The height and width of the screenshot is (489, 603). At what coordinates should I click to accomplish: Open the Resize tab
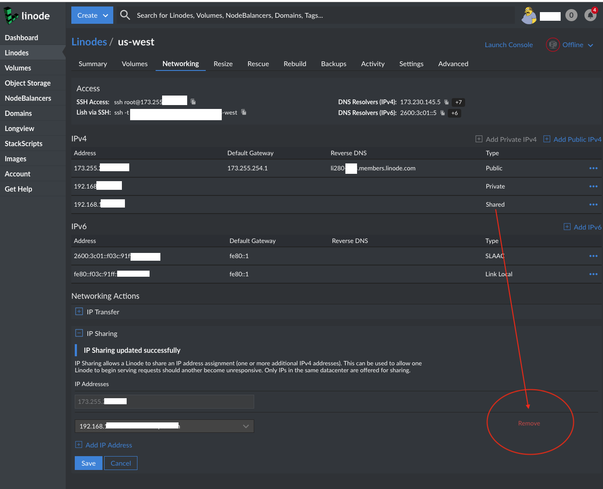pos(223,64)
